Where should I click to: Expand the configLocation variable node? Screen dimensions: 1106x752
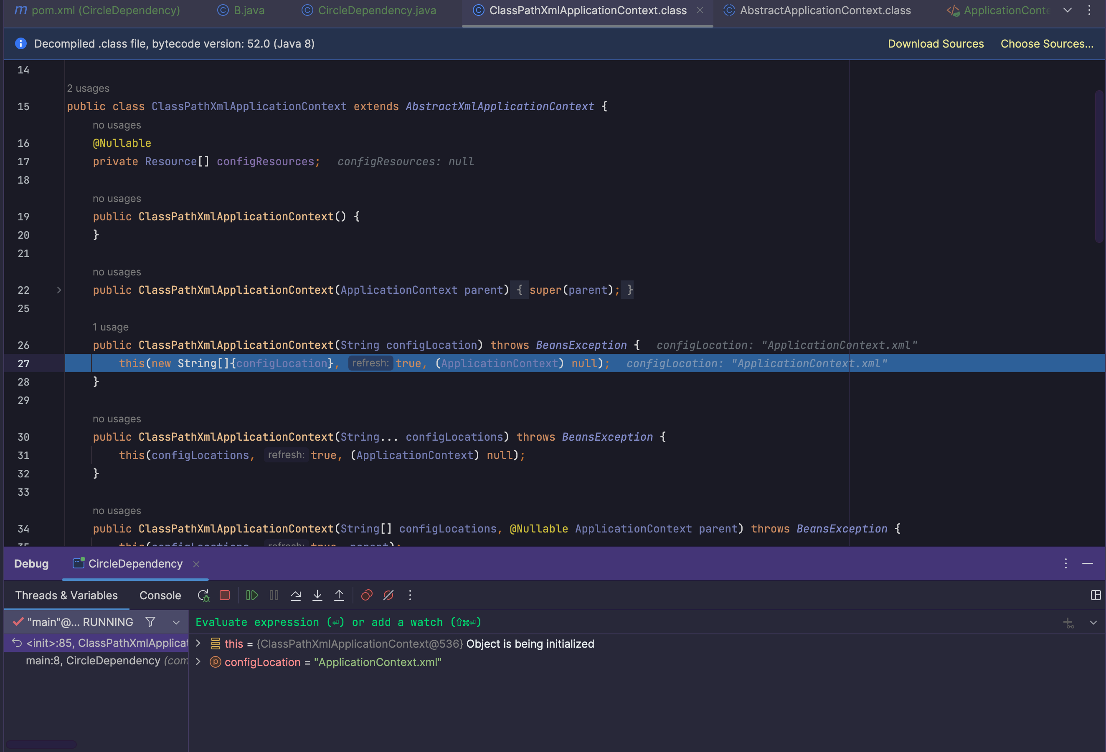tap(198, 662)
